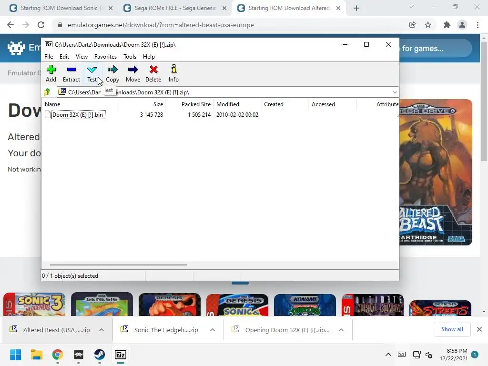The height and width of the screenshot is (366, 488).
Task: Open Windows Start menu
Action: click(15, 355)
